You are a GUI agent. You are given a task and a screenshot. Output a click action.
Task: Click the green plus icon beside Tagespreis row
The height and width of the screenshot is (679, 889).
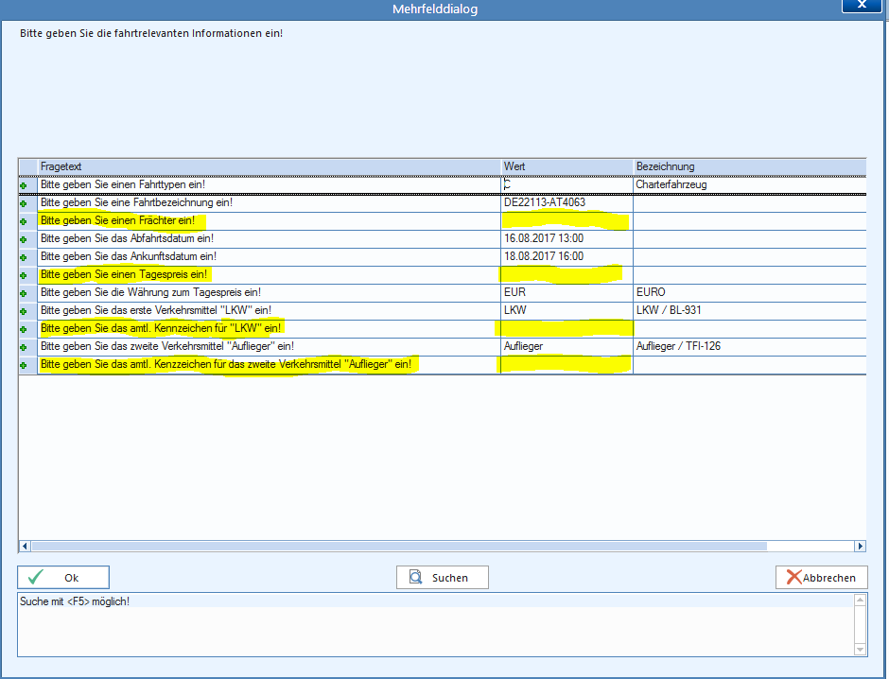click(24, 276)
